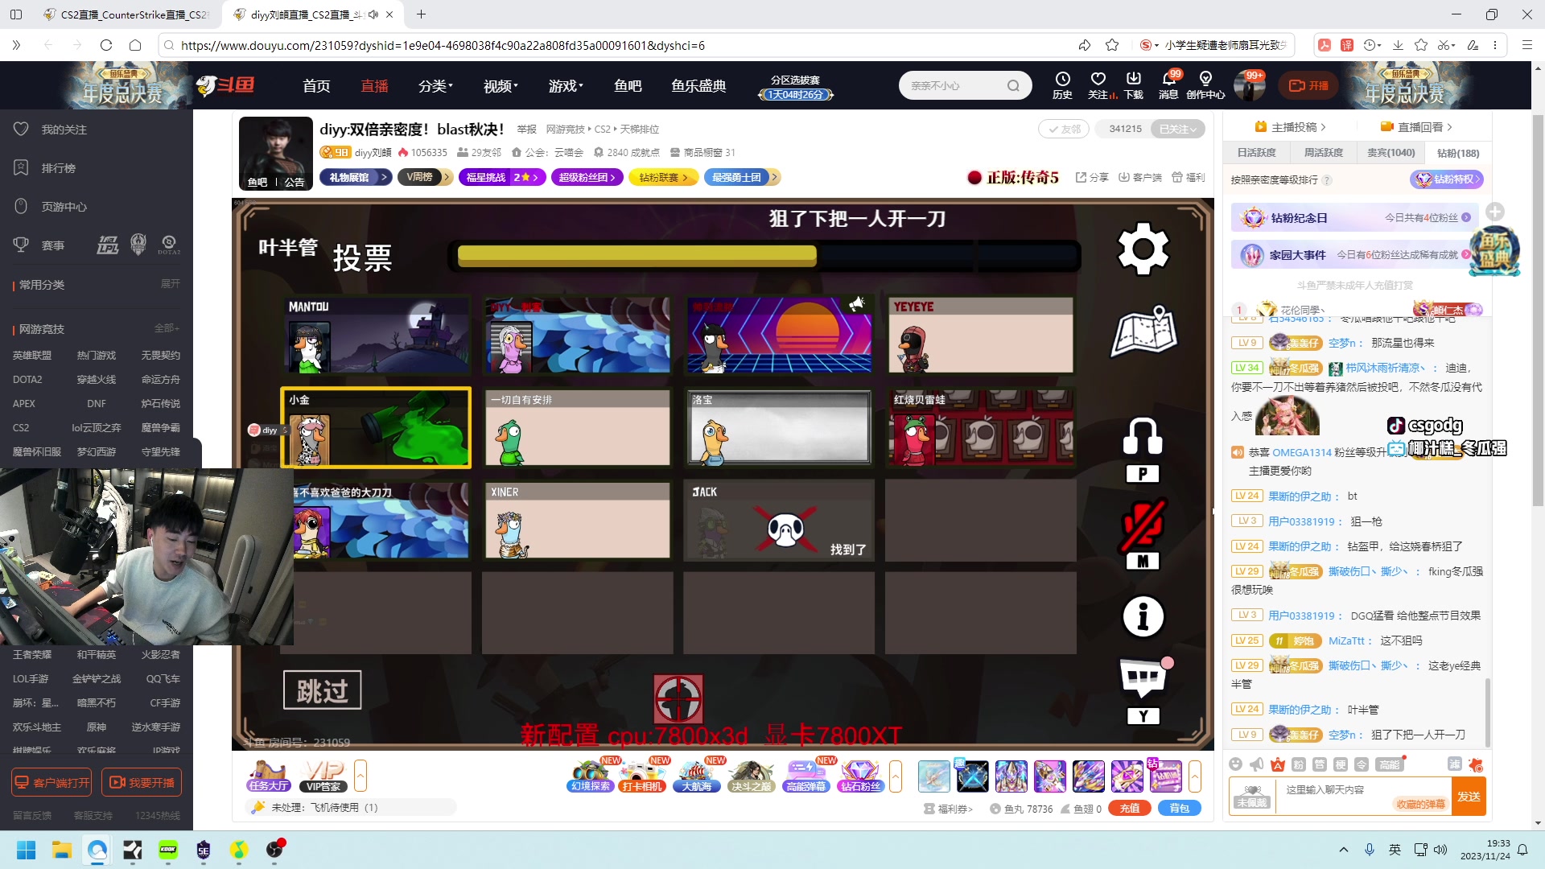1545x869 pixels.
Task: Switch to the CS2直播_CounterStrike browser tab
Action: [126, 14]
